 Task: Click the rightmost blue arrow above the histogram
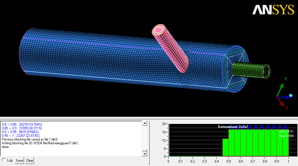pos(286,127)
